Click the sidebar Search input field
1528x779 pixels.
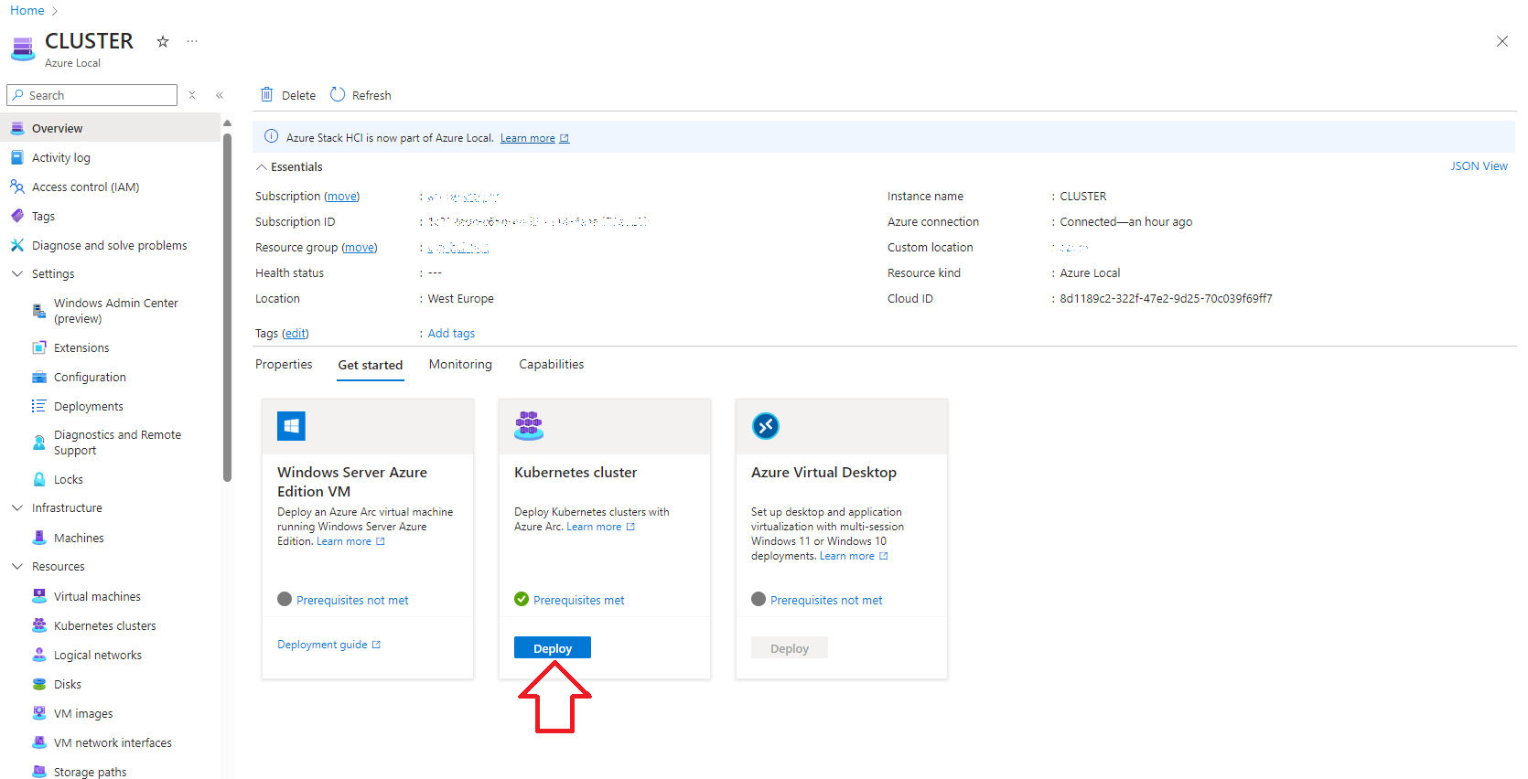click(x=91, y=95)
